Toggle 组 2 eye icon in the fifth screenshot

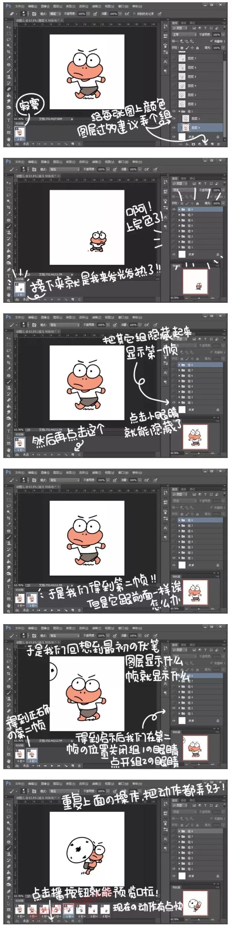(x=174, y=708)
